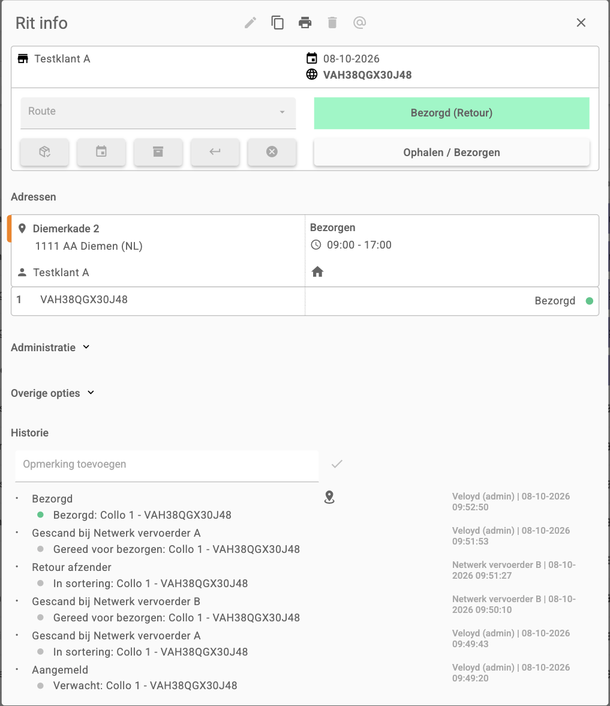
Task: Click the trash delete icon
Action: click(x=332, y=23)
